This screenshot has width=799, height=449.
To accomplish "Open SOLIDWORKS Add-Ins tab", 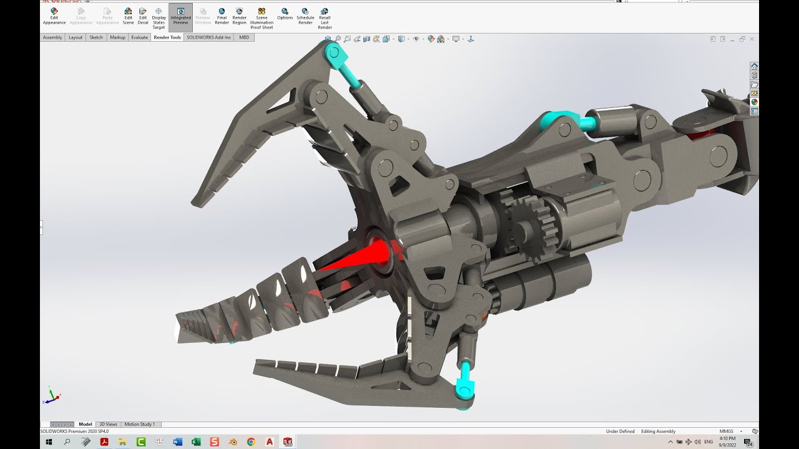I will click(x=208, y=37).
